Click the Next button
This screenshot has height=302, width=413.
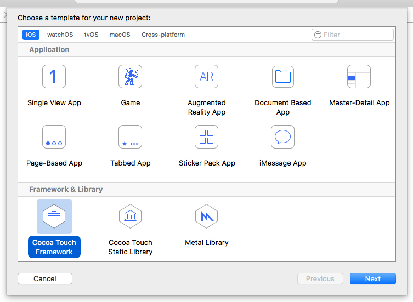[x=373, y=278]
